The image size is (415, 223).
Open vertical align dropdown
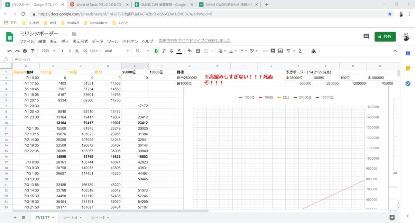232,51
